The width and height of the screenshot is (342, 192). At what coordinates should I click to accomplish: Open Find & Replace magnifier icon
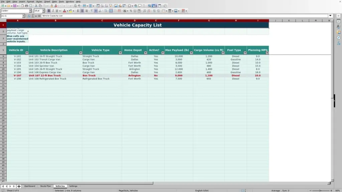(x=75, y=6)
